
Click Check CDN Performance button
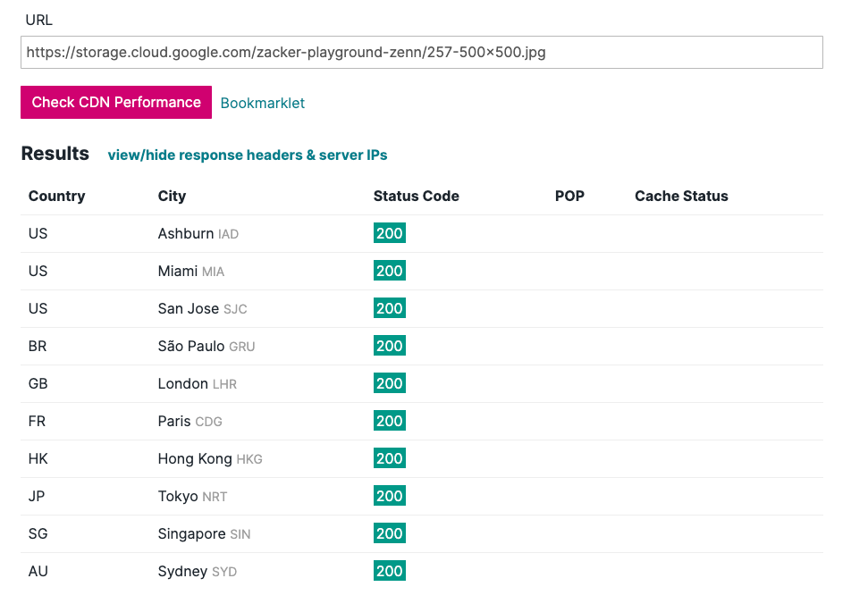116,102
